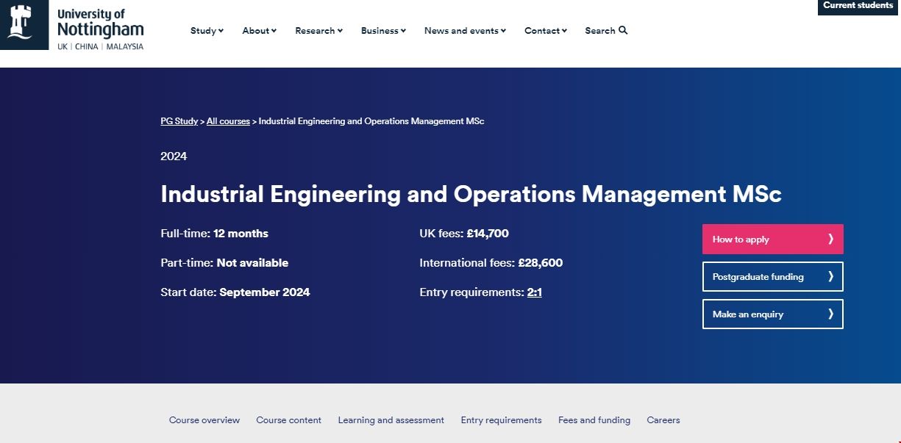
Task: Open the Research dropdown menu
Action: [318, 31]
